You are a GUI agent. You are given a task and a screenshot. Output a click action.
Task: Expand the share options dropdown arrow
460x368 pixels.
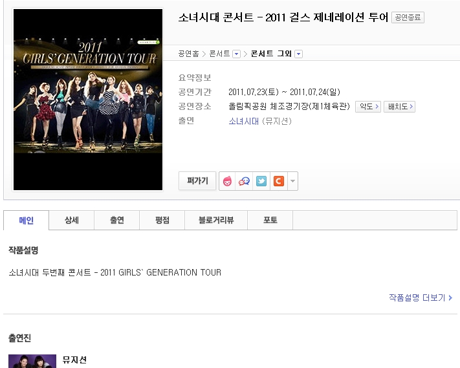tap(293, 181)
